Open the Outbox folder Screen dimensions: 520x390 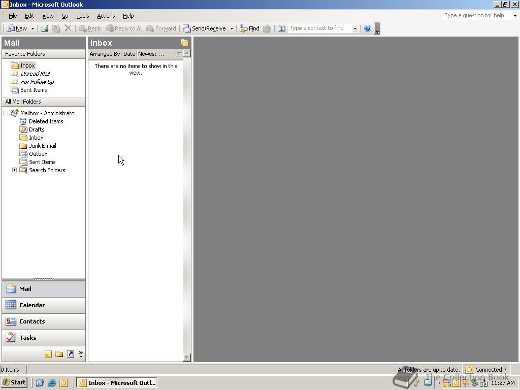[34, 154]
